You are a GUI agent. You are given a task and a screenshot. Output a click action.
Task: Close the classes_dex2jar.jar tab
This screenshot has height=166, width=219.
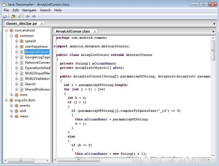pyautogui.click(x=42, y=24)
